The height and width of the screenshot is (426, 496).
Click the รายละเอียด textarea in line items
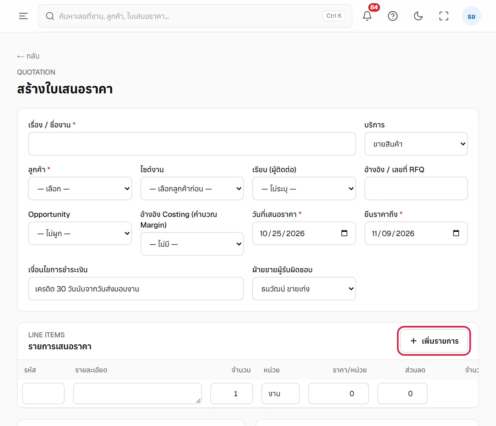137,393
